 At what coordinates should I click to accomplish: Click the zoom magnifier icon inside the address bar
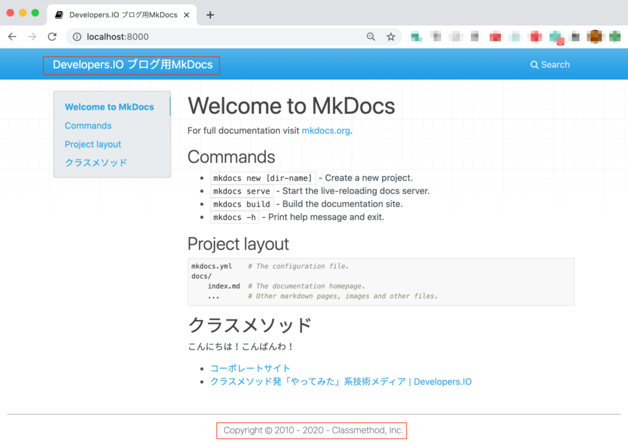tap(371, 37)
